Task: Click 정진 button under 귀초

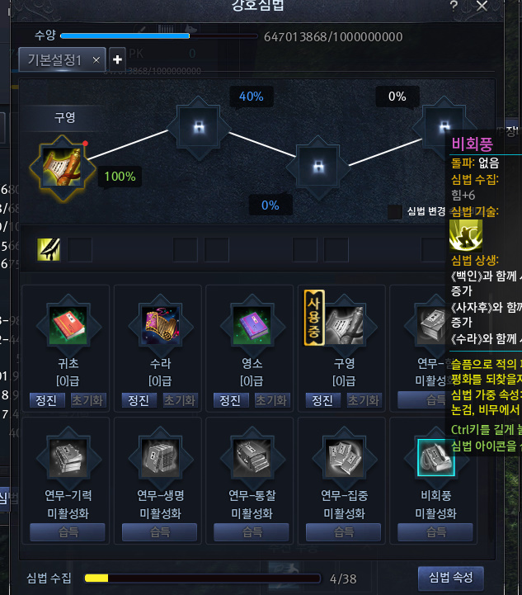Action: 46,400
